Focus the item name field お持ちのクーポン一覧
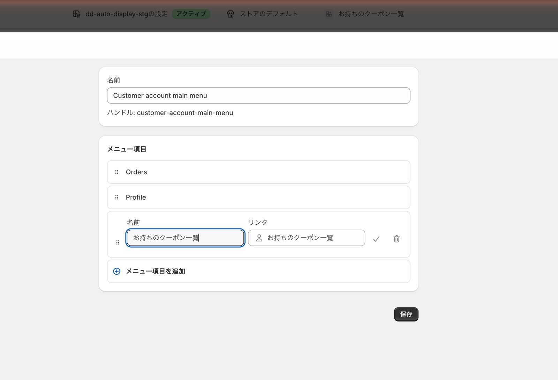The width and height of the screenshot is (558, 380). [x=185, y=238]
